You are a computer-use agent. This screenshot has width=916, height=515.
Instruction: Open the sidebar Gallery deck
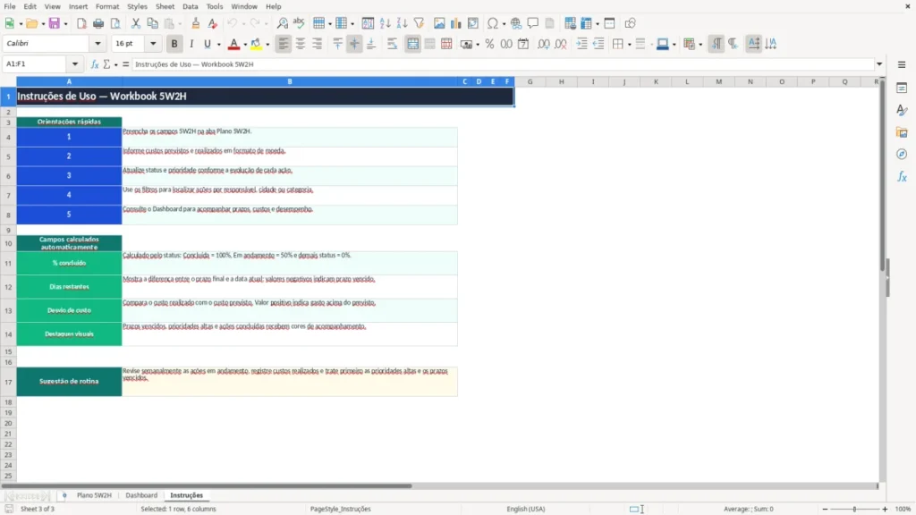(902, 132)
